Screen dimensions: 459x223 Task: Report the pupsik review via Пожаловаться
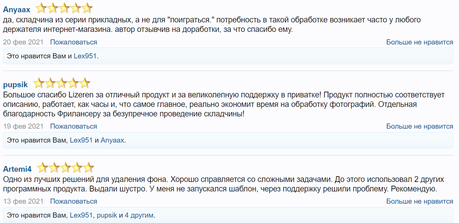click(x=73, y=126)
